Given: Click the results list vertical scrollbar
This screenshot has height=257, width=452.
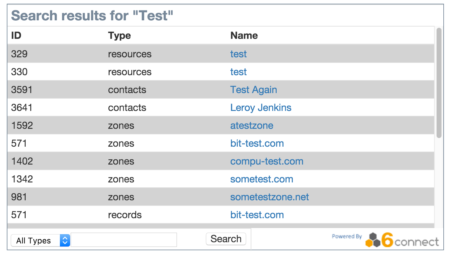Looking at the screenshot, I should coord(439,83).
